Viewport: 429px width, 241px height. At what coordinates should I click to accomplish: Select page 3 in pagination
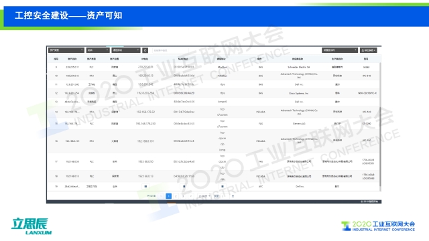pyautogui.click(x=183, y=196)
